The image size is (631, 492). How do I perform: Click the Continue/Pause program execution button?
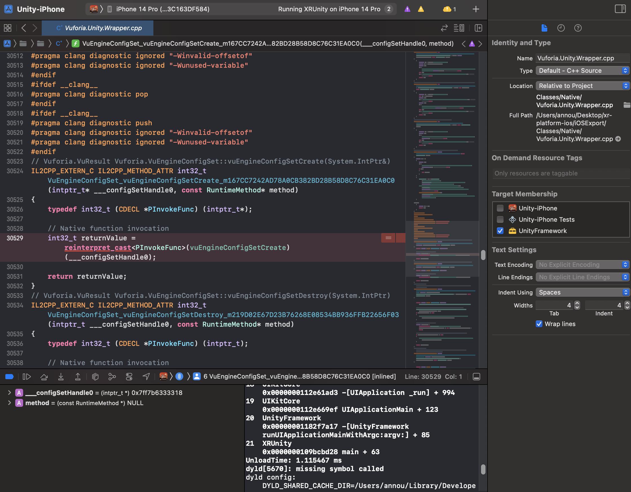click(x=27, y=376)
